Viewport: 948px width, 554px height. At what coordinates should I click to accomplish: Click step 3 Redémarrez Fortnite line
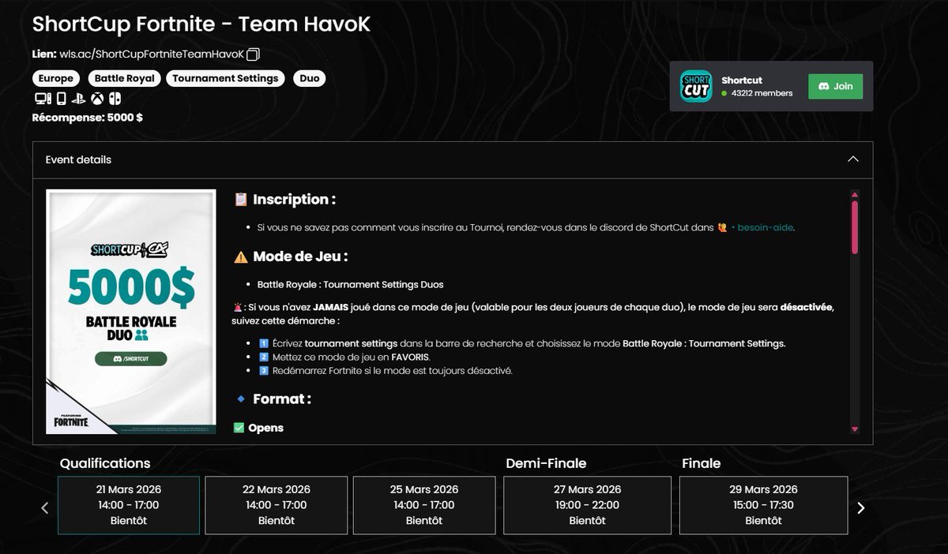(x=385, y=371)
